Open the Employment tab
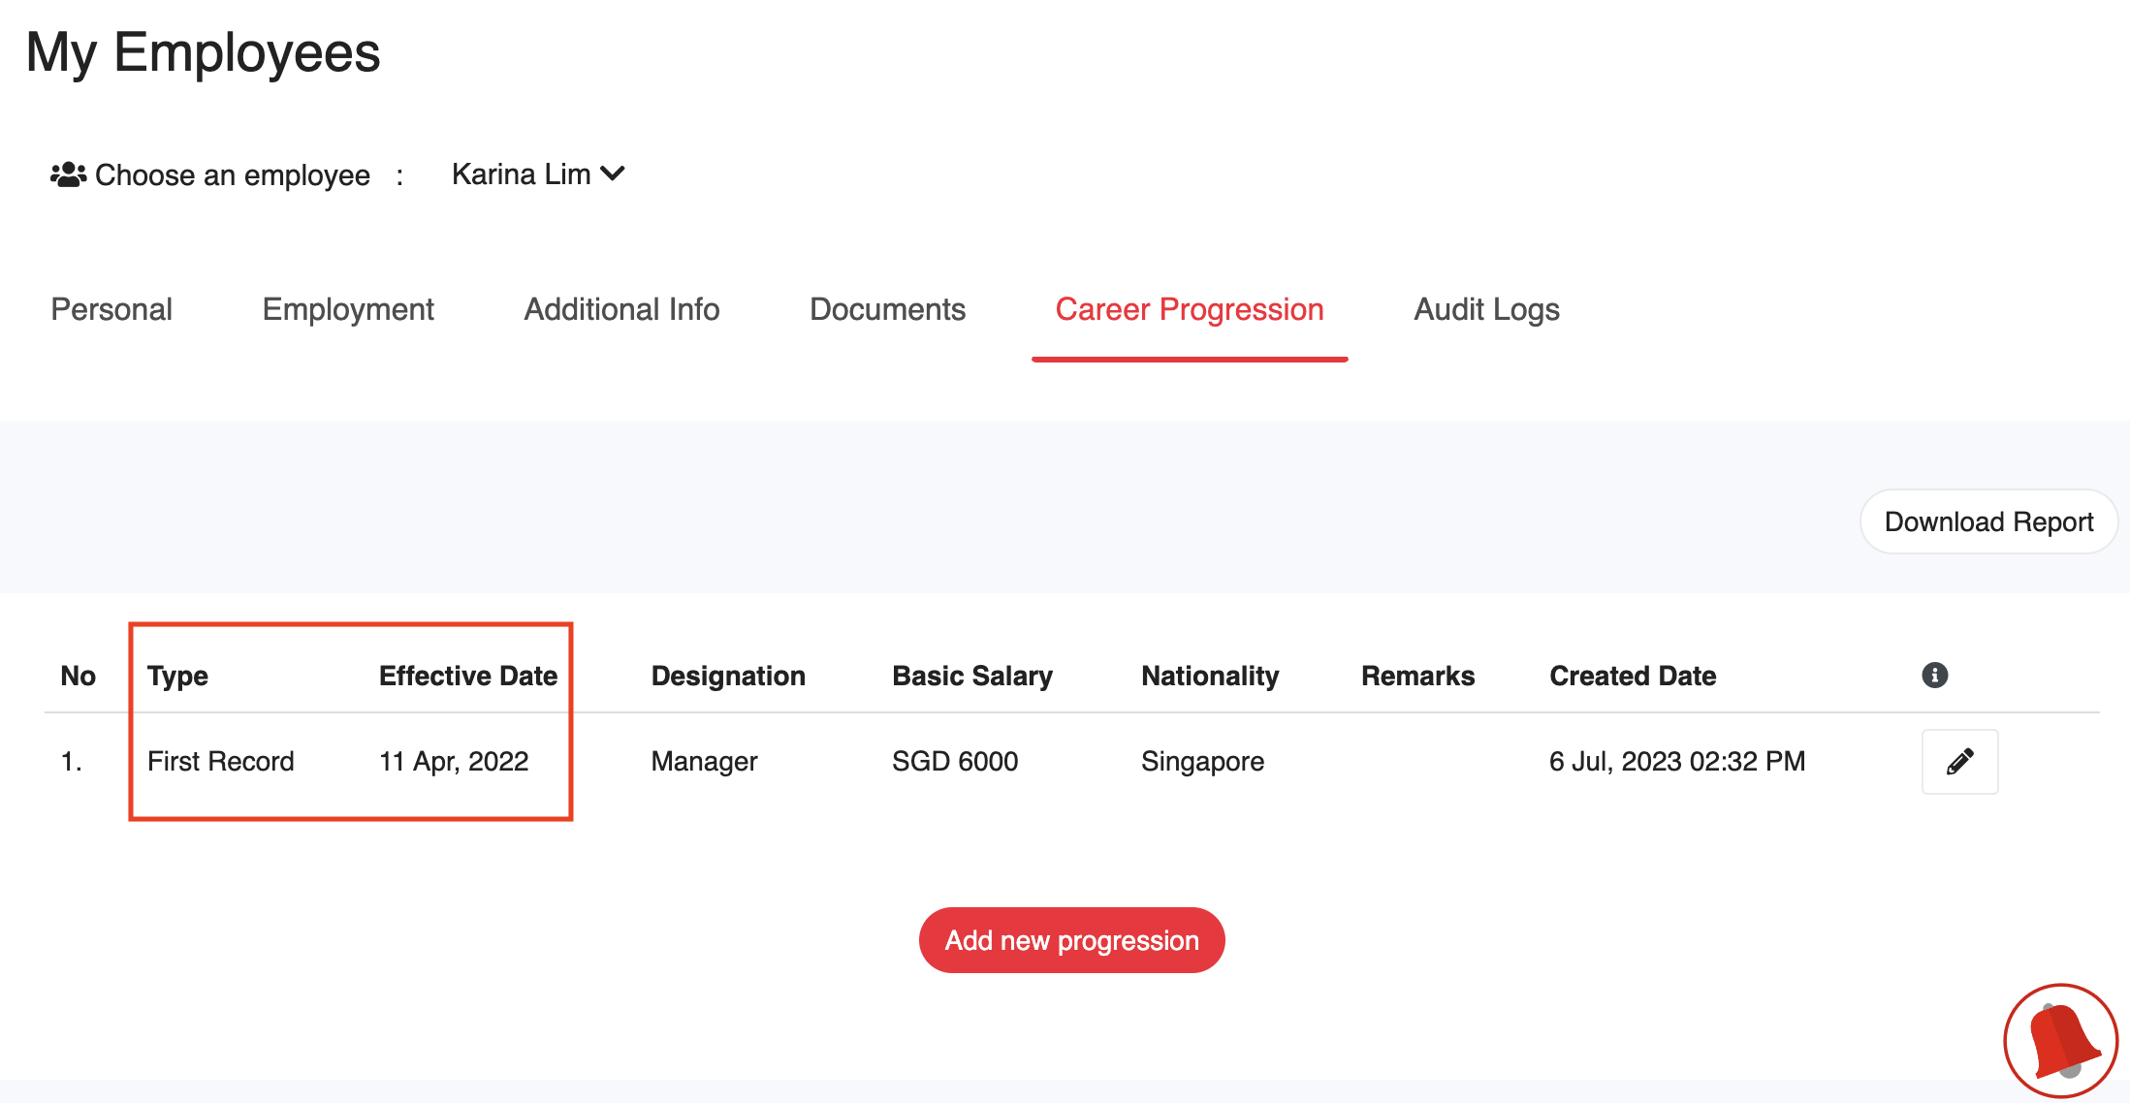 [348, 309]
